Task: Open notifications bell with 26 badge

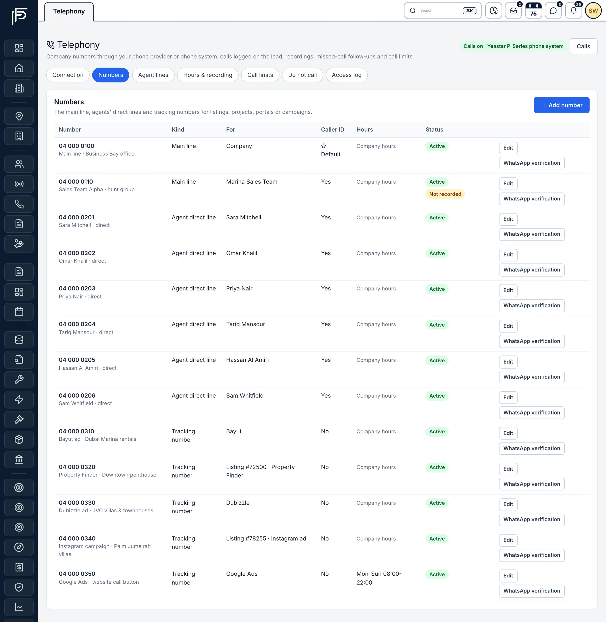Action: [x=573, y=11]
